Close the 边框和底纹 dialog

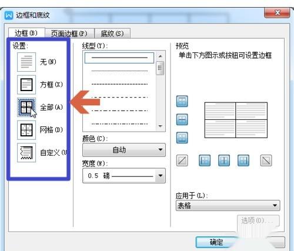(277, 13)
